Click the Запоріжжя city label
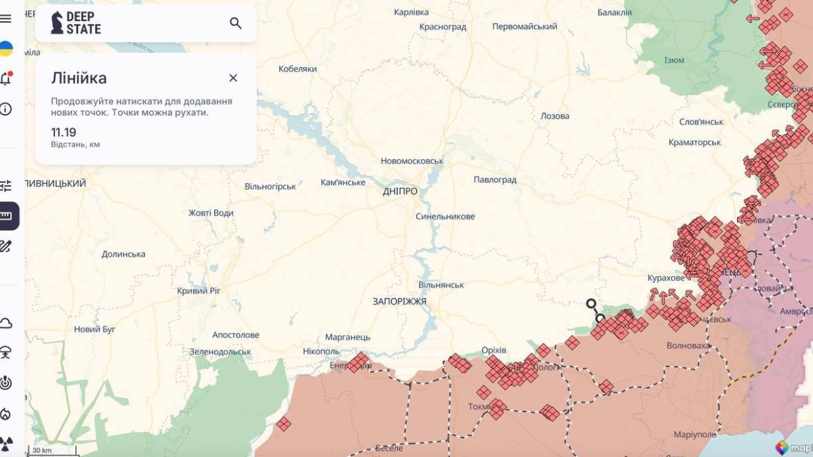Screen dimensions: 813x457 click(400, 301)
